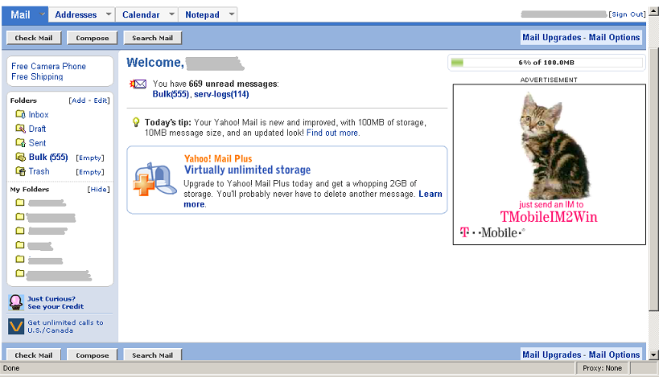Click the Trash folder icon
This screenshot has width=659, height=377.
(x=20, y=171)
